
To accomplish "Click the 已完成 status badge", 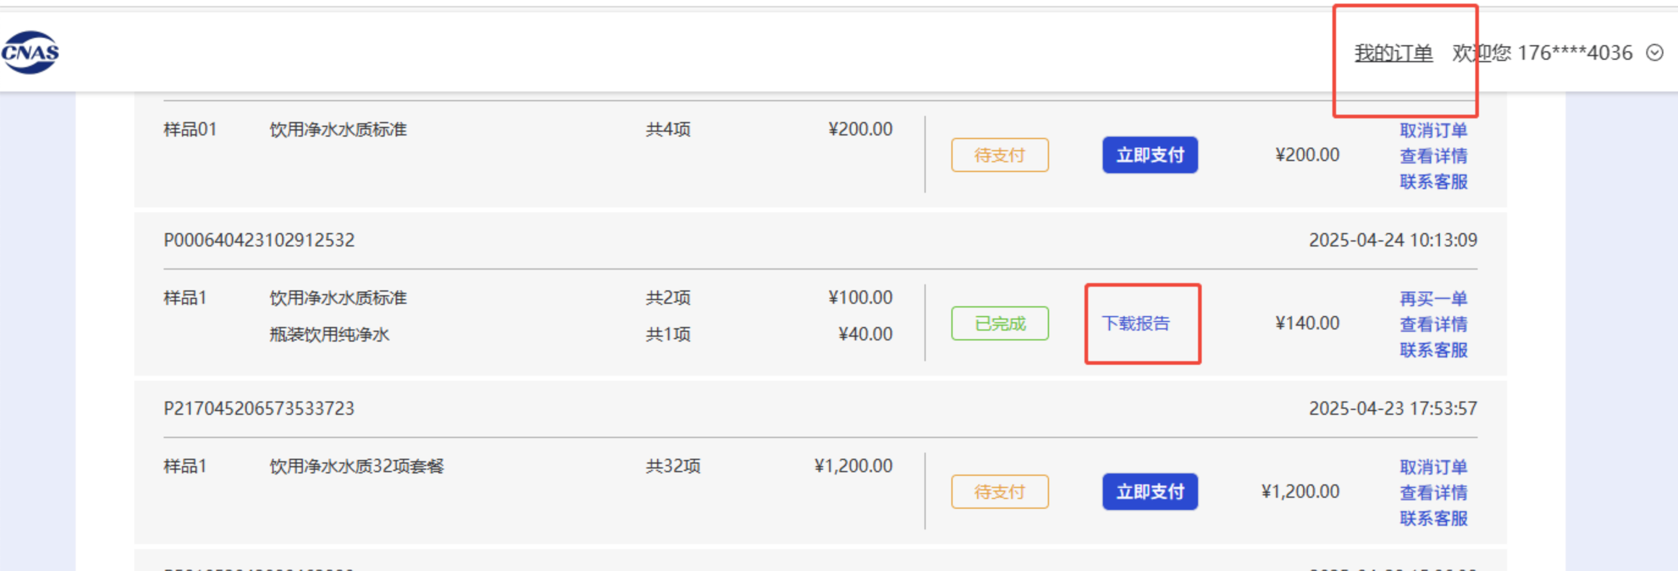I will pos(1000,323).
